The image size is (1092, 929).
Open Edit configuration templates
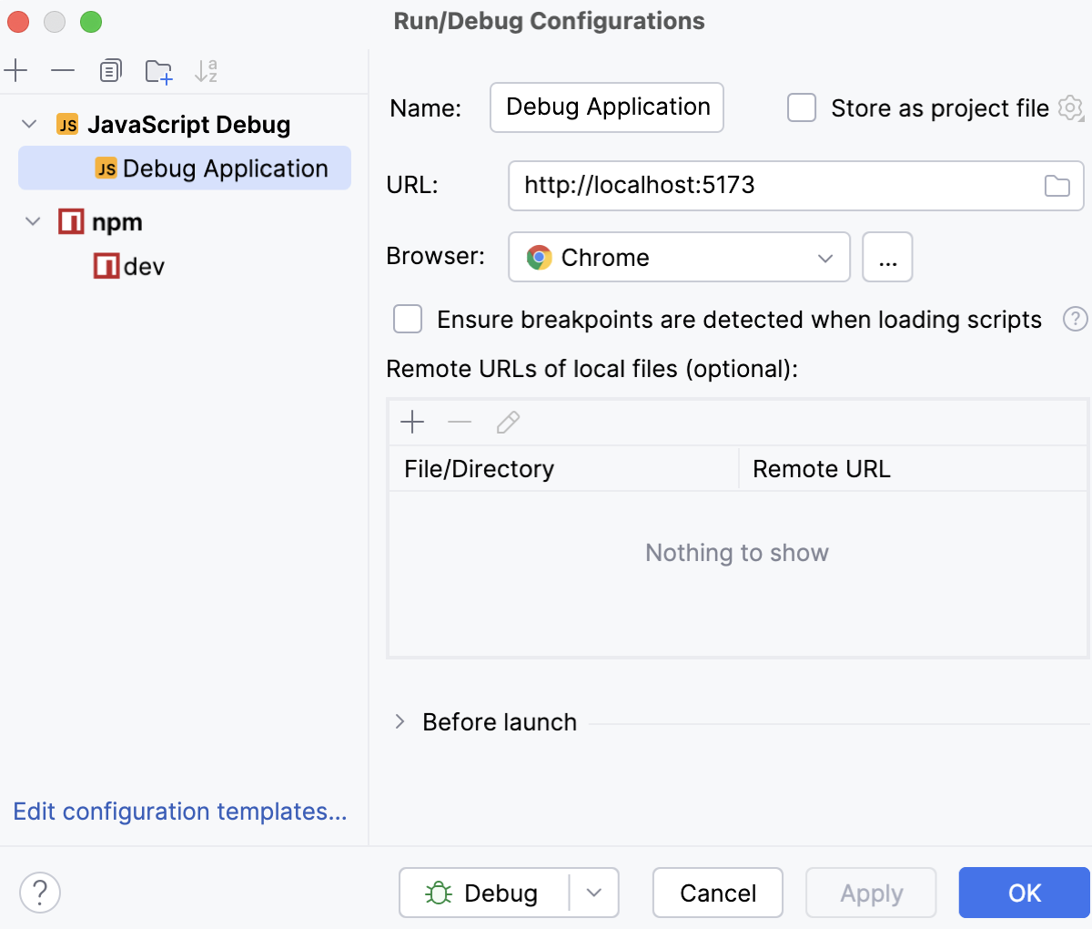(x=179, y=812)
